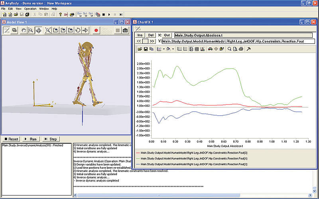Click the Step button below Model View
This screenshot has width=319, height=199.
(x=51, y=139)
